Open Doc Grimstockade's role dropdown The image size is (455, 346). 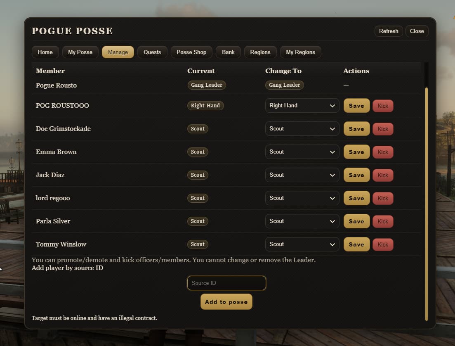302,128
